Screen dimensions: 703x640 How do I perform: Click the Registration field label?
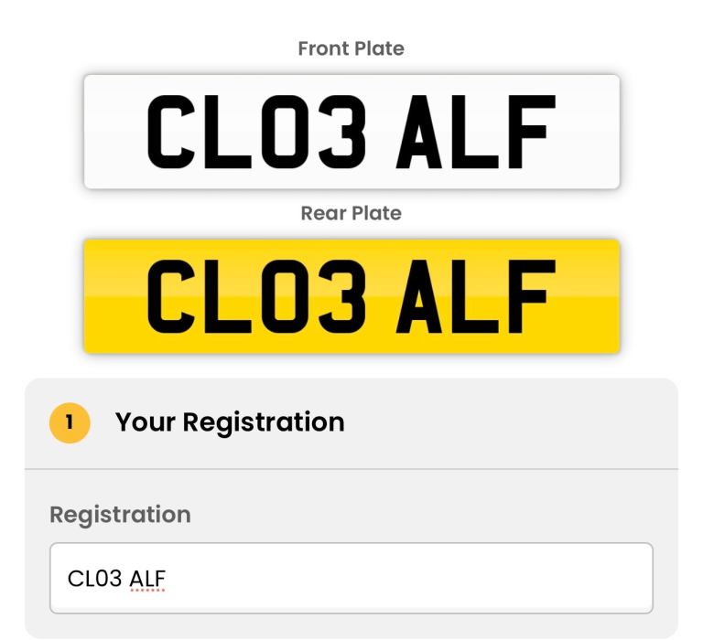(x=120, y=515)
